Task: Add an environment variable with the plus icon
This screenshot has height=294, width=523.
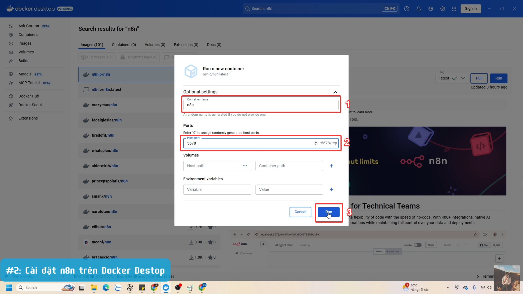Action: pyautogui.click(x=332, y=189)
